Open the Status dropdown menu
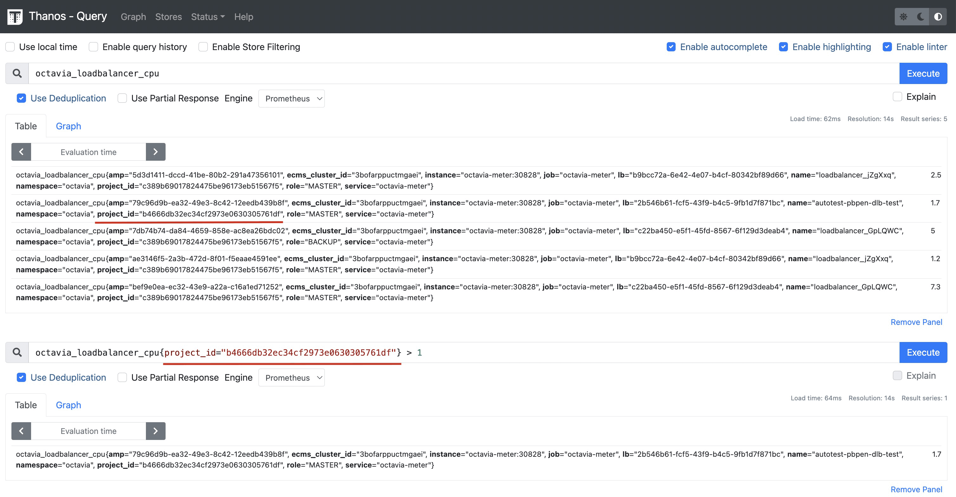The width and height of the screenshot is (956, 497). click(x=207, y=17)
